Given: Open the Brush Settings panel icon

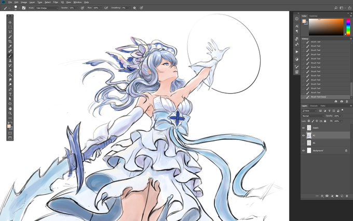Looking at the screenshot, I should [x=297, y=67].
